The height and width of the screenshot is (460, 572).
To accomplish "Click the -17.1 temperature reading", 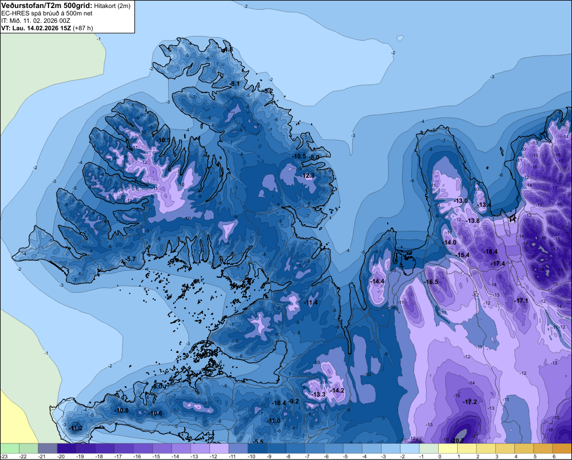I will (x=521, y=301).
